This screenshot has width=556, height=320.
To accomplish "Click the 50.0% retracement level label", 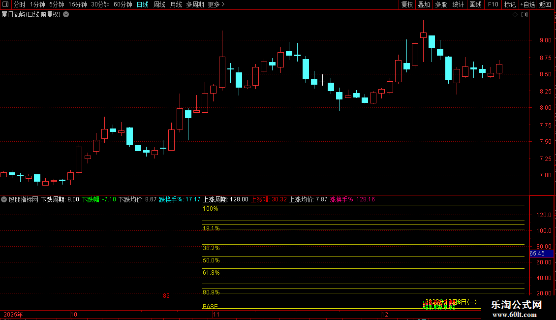I will [x=211, y=260].
